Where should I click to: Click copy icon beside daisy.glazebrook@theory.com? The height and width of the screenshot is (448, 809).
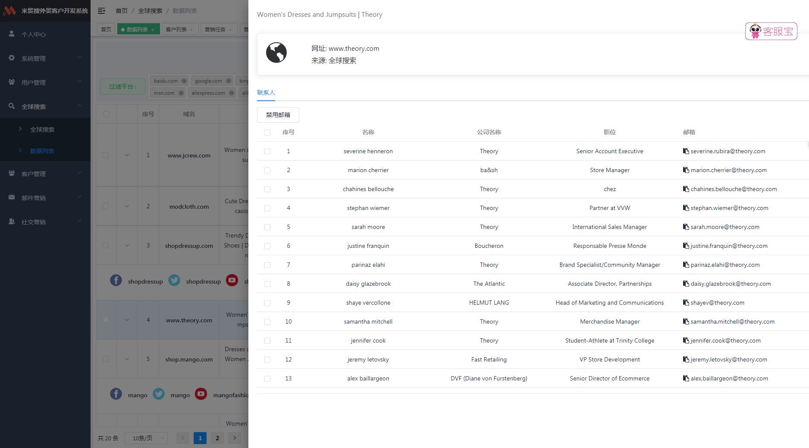686,284
